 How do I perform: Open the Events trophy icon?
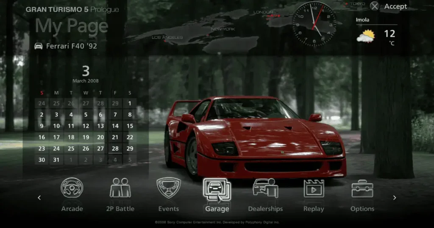click(x=169, y=188)
